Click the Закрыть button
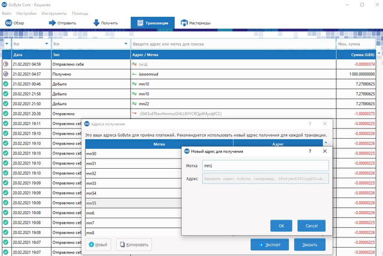 pyautogui.click(x=310, y=245)
